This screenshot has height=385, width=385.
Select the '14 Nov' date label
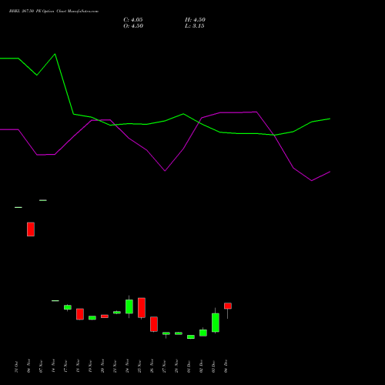pyautogui.click(x=53, y=366)
